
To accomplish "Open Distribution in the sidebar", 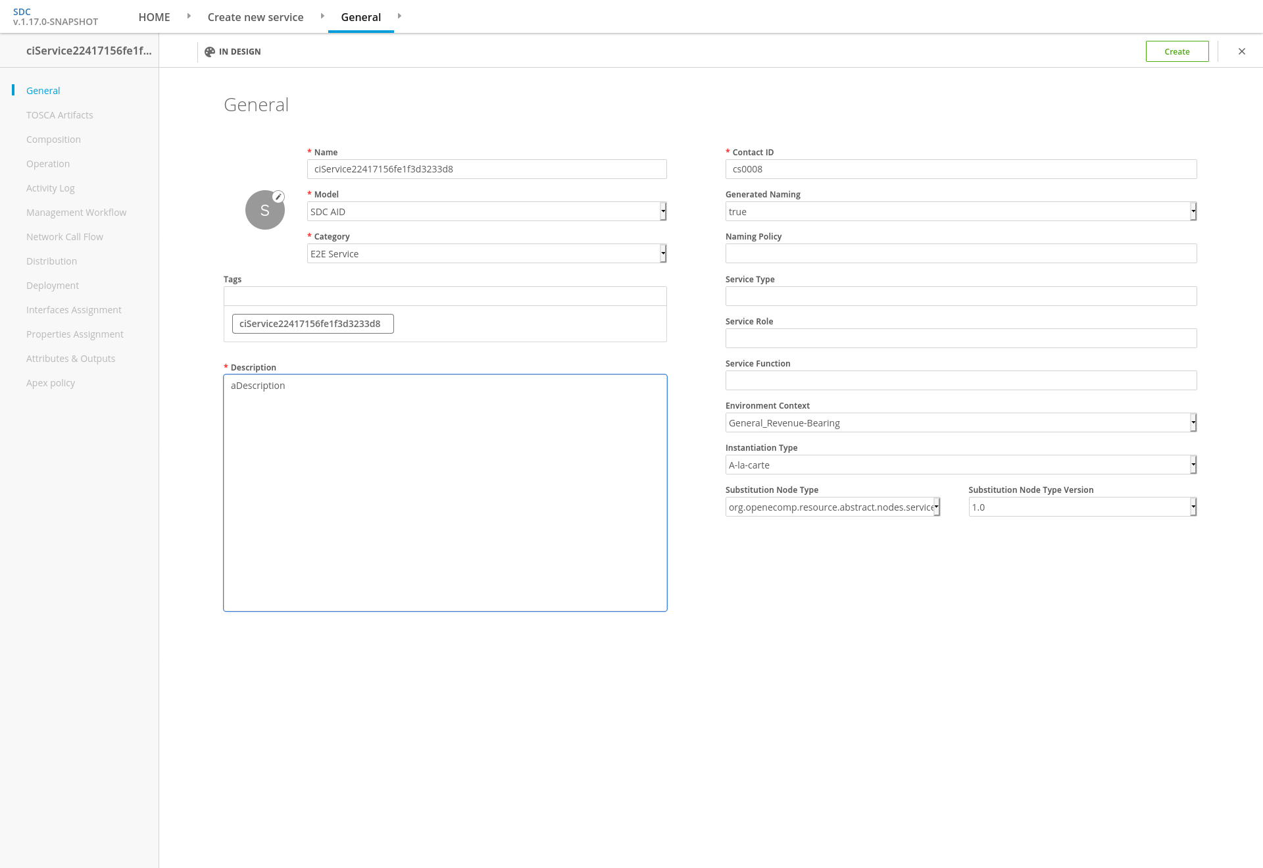I will tap(51, 261).
